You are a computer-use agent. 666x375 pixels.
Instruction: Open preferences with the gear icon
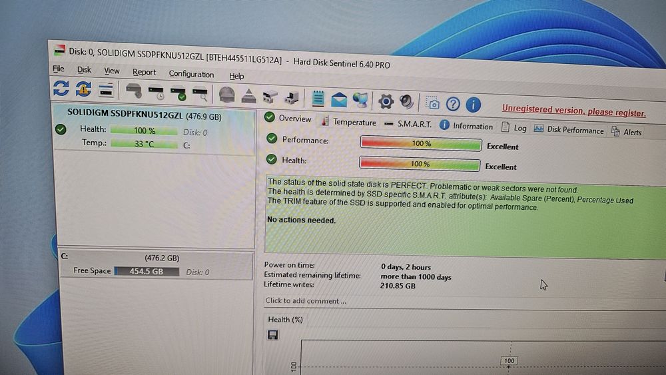(x=386, y=101)
